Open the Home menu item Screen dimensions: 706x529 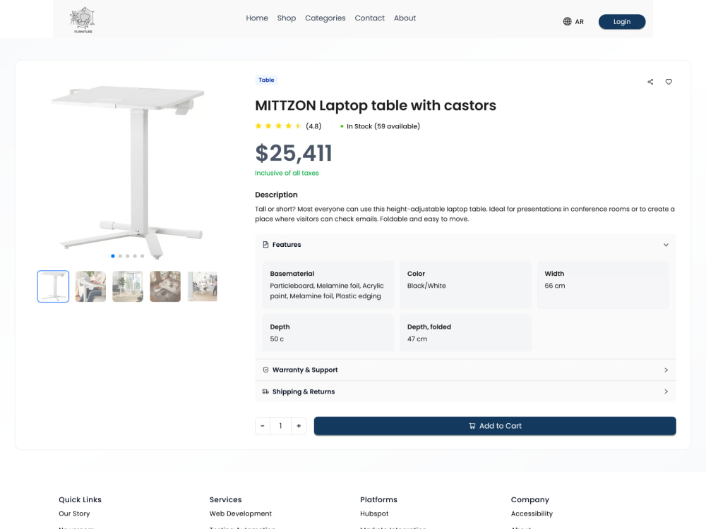click(x=257, y=18)
